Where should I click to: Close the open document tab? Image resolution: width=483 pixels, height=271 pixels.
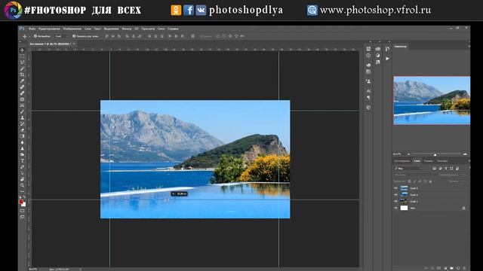click(x=74, y=44)
